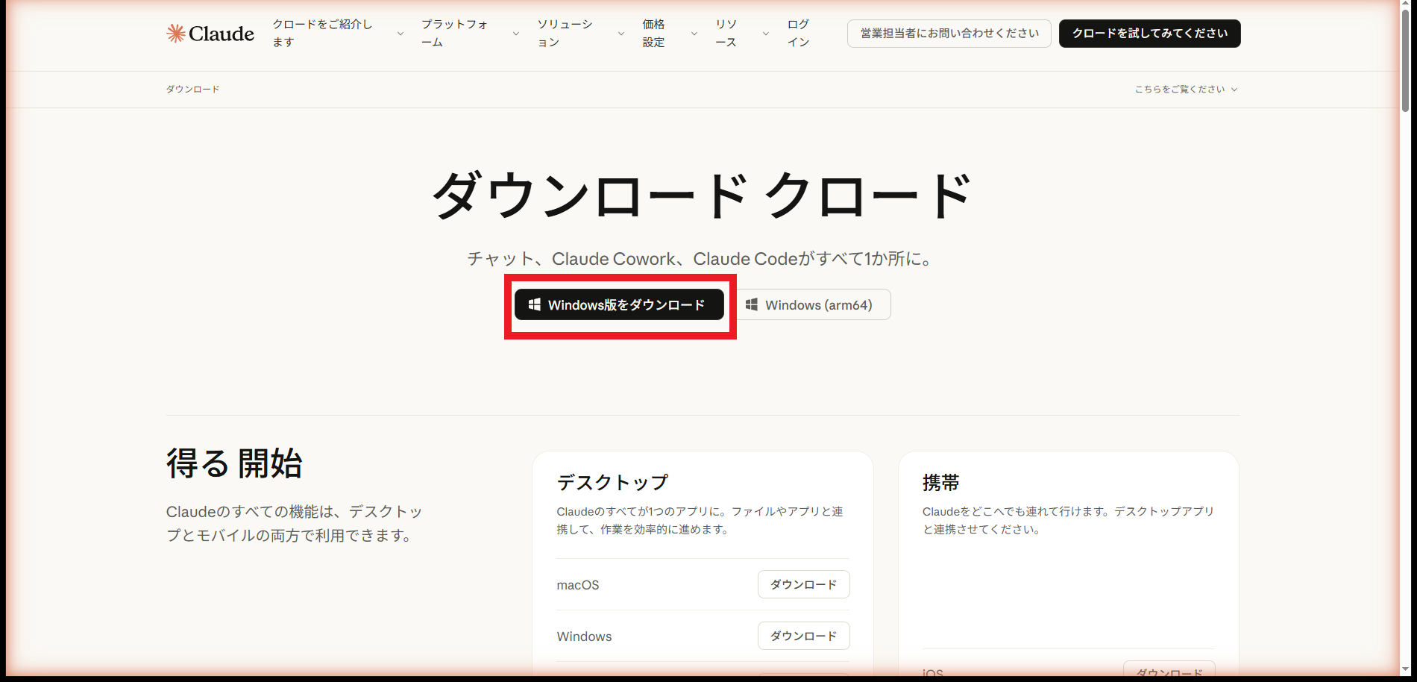1417x682 pixels.
Task: Click the Claude starburst logo icon
Action: click(x=175, y=33)
